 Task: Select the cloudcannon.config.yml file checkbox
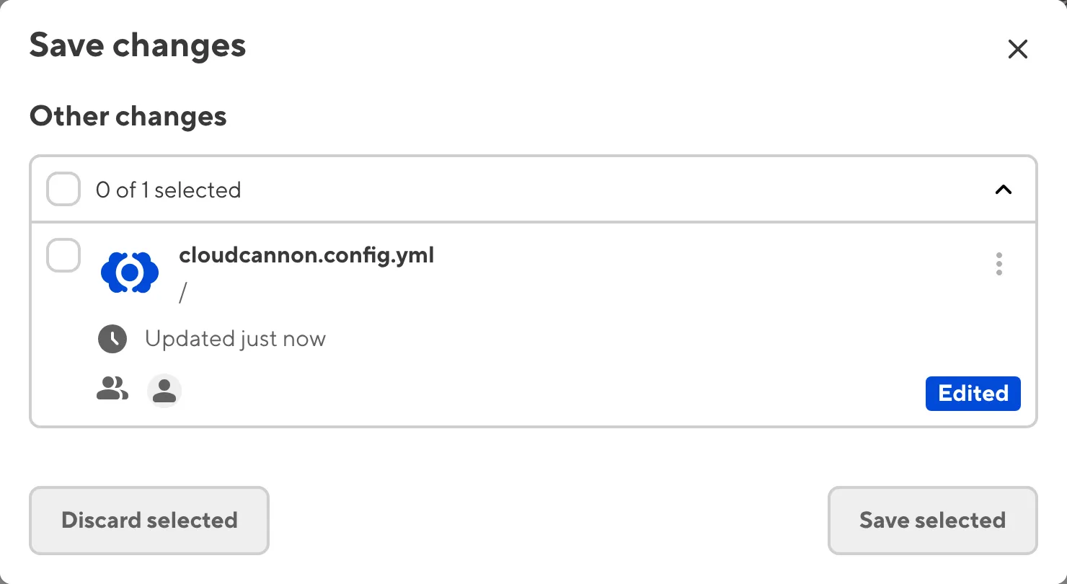(63, 256)
